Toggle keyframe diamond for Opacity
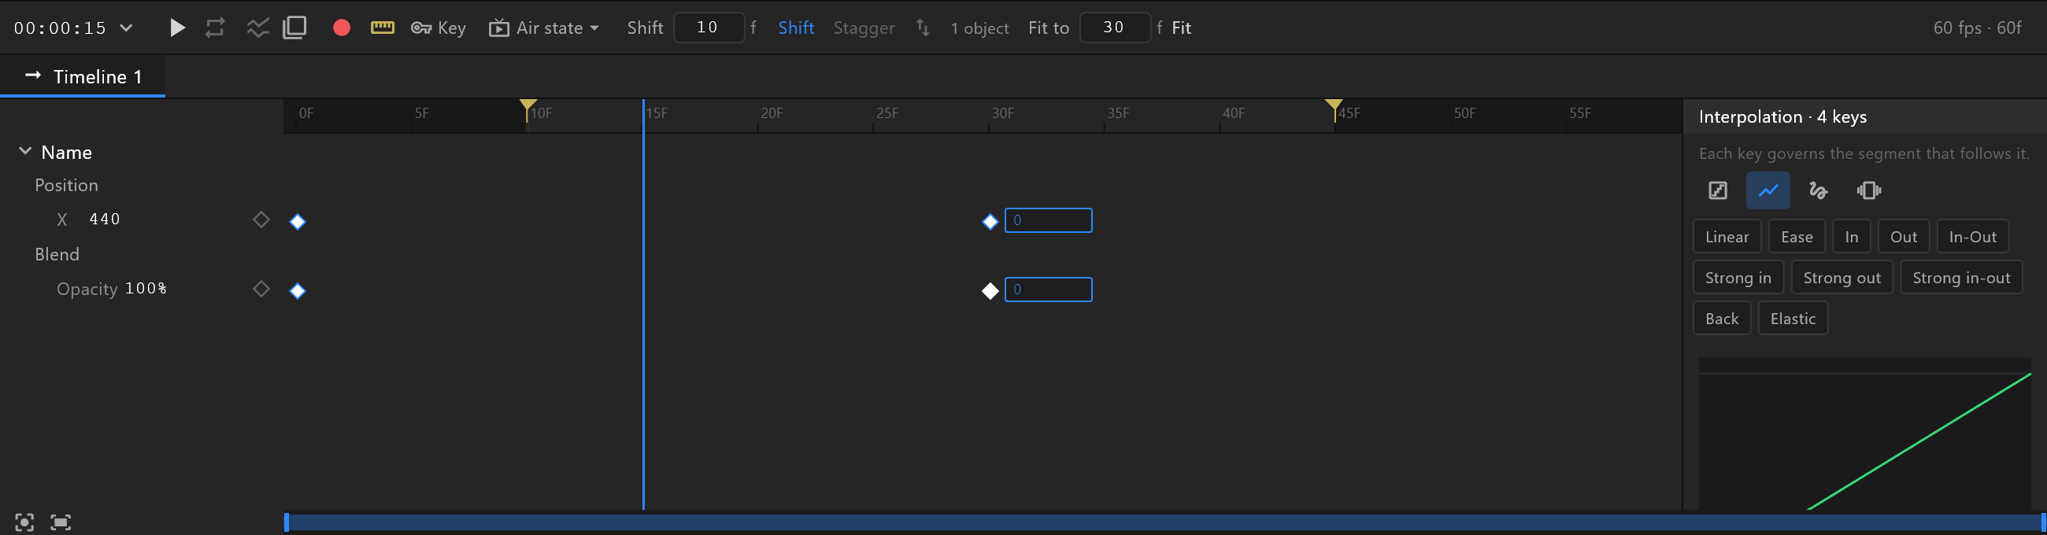Screen dimensions: 2047x535 (261, 288)
